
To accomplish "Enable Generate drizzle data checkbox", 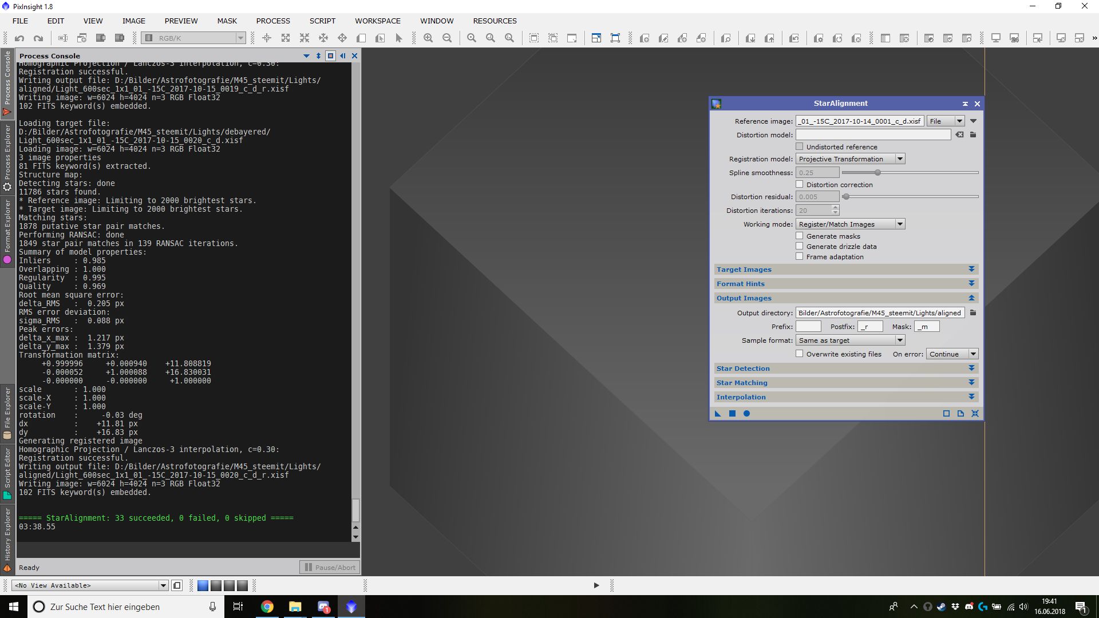I will pyautogui.click(x=800, y=247).
